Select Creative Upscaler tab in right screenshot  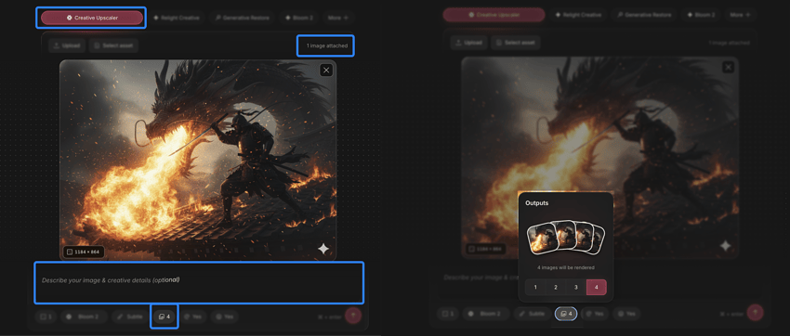click(494, 15)
